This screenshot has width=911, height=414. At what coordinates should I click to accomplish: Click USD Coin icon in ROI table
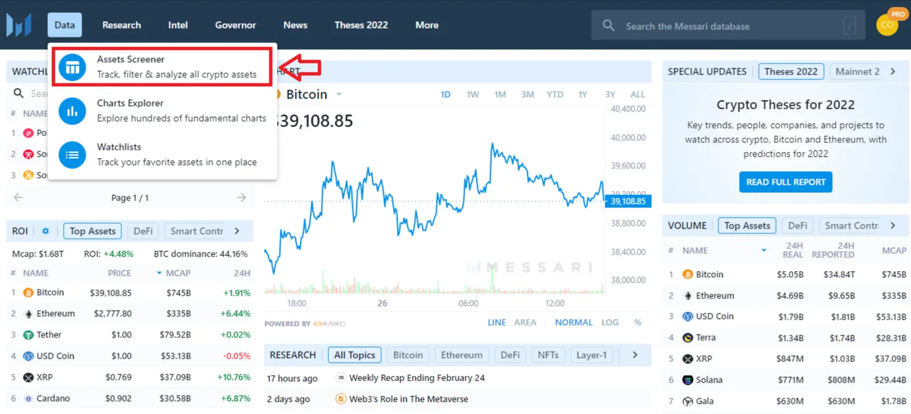[x=28, y=356]
